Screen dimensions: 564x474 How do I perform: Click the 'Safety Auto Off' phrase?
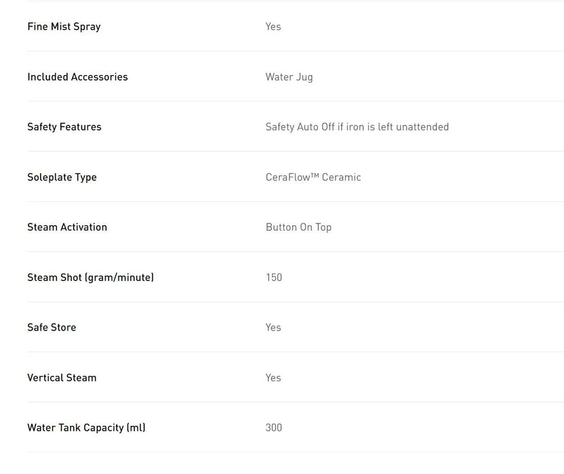[300, 127]
